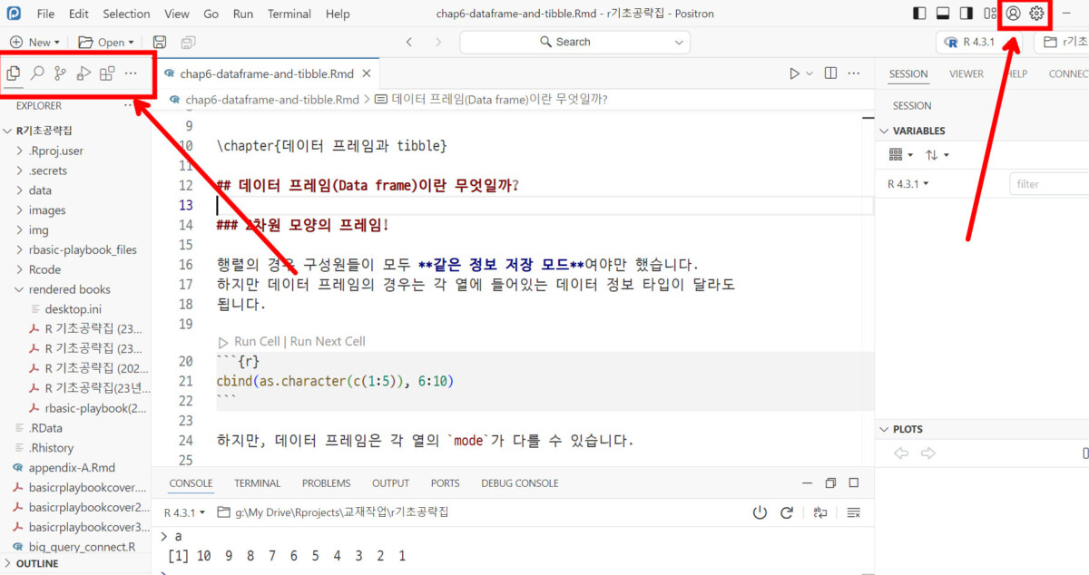
Task: Click the editor Run play icon
Action: pos(794,73)
